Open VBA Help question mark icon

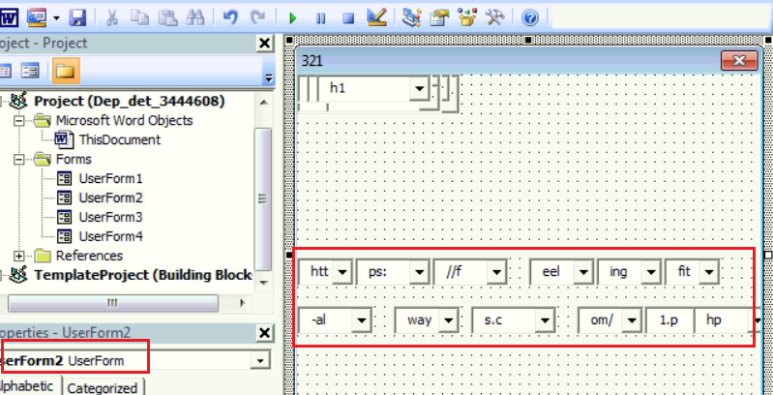tap(529, 18)
